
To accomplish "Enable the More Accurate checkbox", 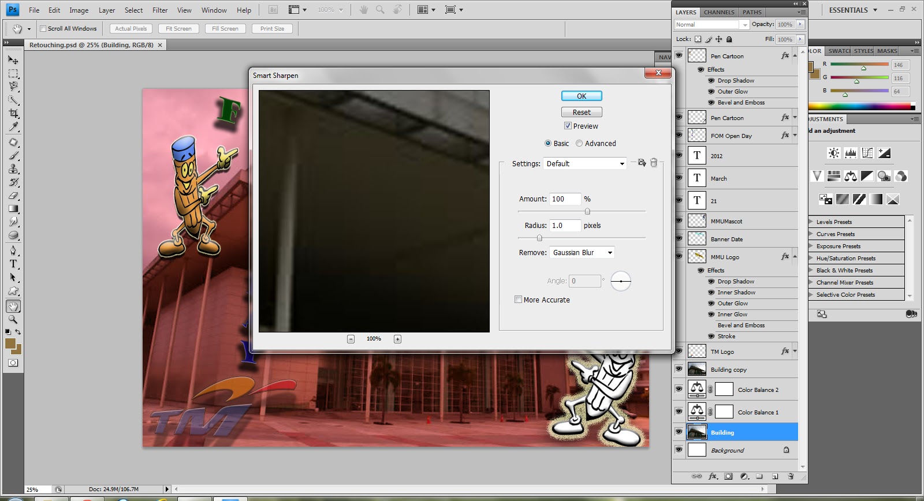I will coord(518,300).
